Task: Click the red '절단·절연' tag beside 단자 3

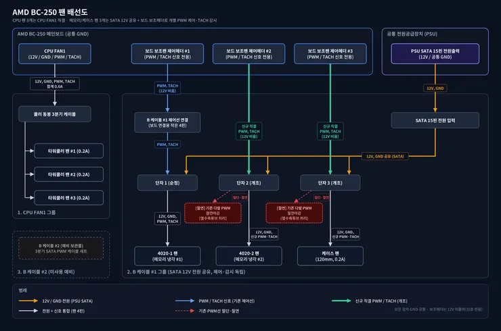Action: 322,198
